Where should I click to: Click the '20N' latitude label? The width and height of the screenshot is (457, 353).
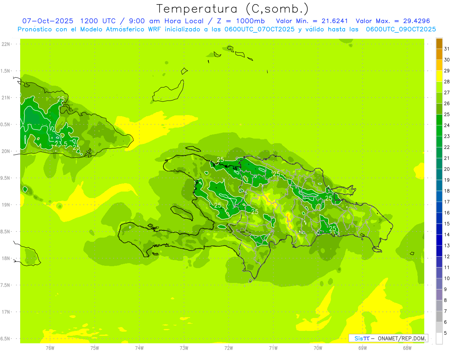tap(6, 151)
